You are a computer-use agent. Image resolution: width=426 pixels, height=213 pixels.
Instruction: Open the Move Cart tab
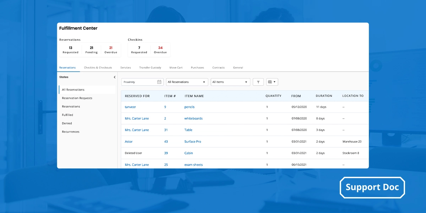[176, 67]
